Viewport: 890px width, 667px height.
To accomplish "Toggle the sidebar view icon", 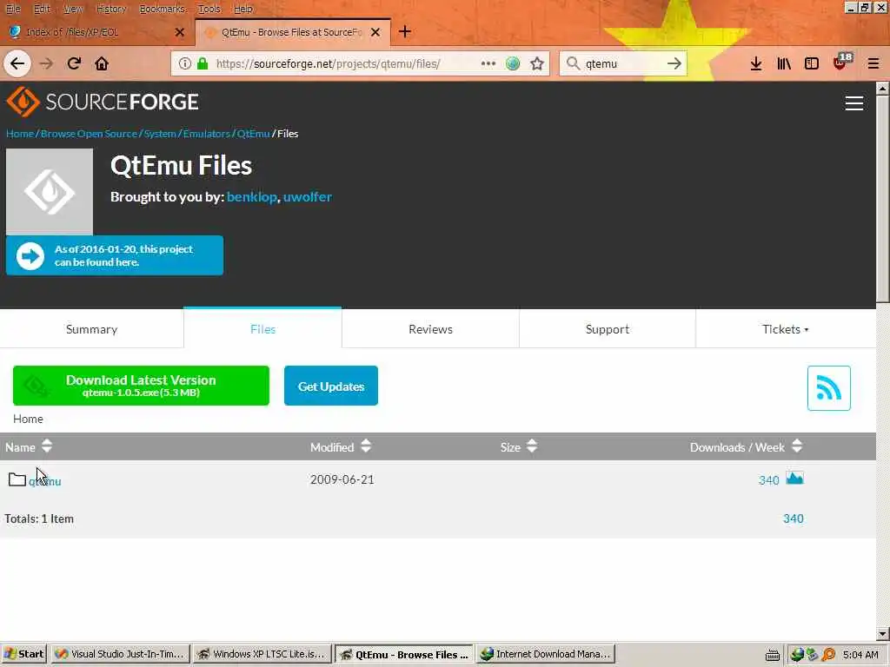I will pos(812,63).
